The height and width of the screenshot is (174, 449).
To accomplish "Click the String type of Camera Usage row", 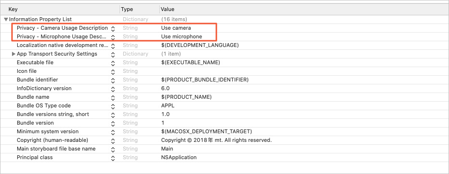I will tap(130, 28).
